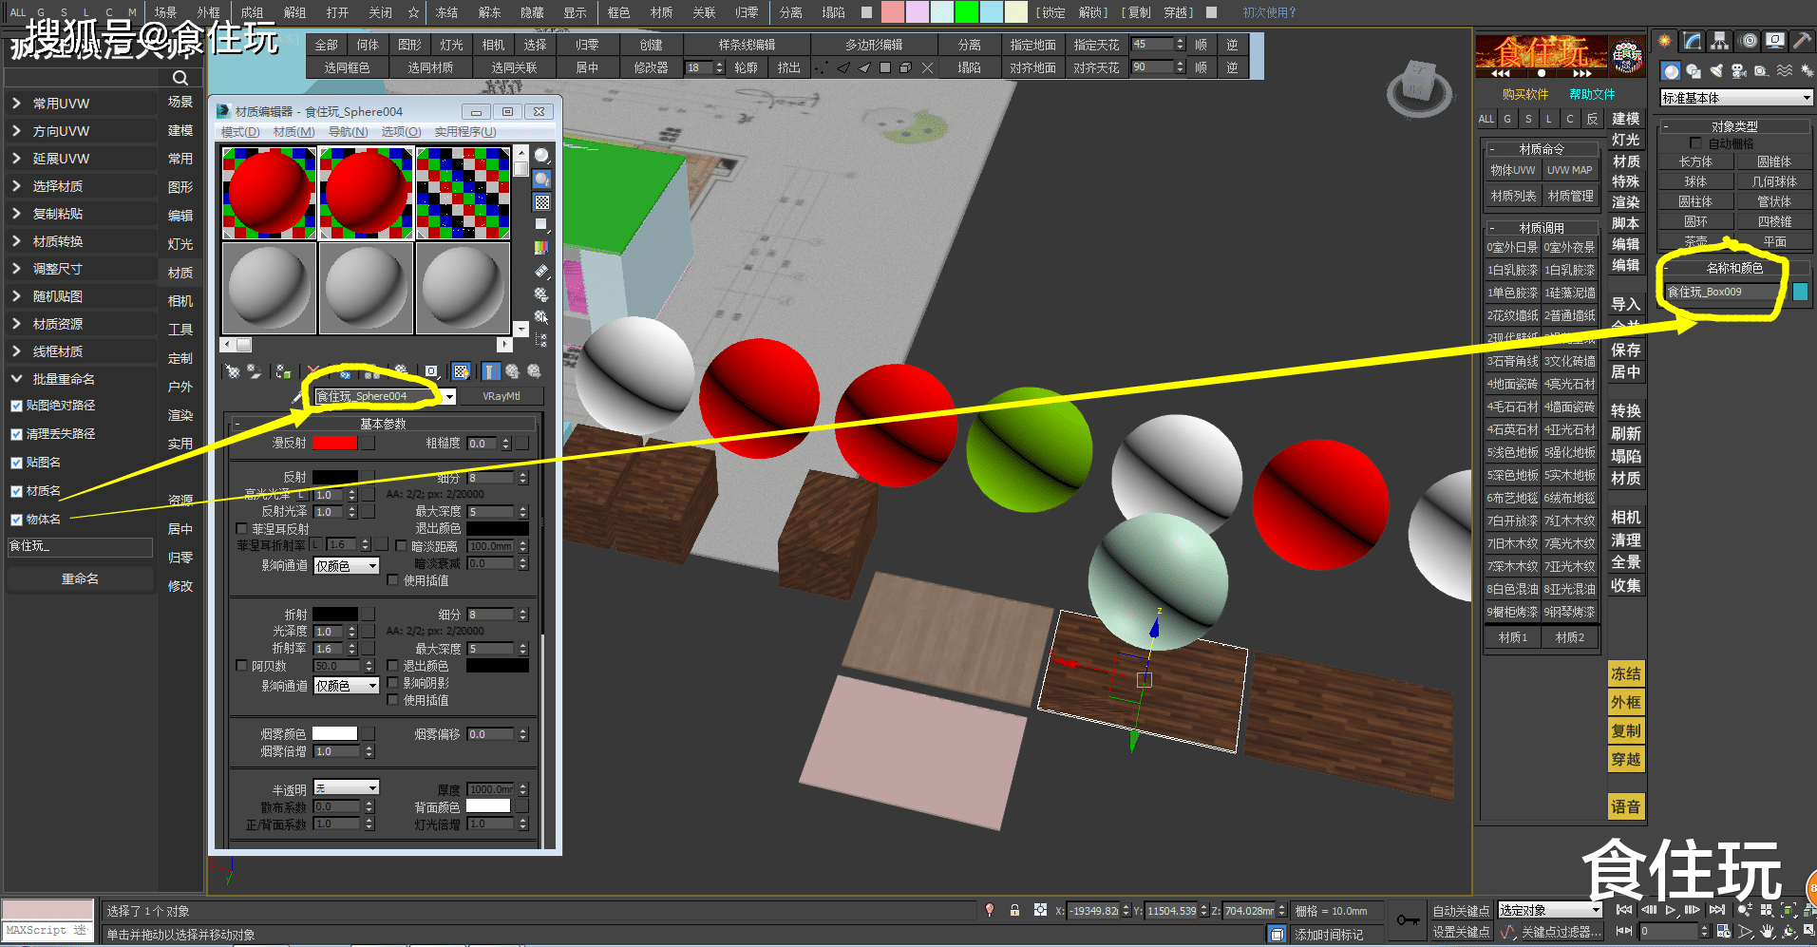1817x947 pixels.
Task: Click the play animation button
Action: [1671, 910]
